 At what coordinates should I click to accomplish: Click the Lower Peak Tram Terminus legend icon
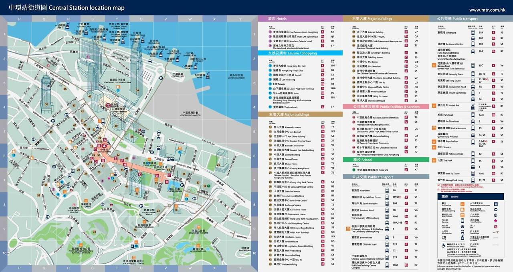click(495, 204)
